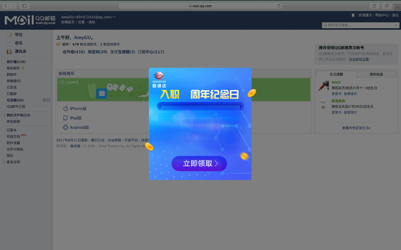The image size is (401, 250).
Task: Click the 立即领取 button on the popup
Action: tap(199, 164)
